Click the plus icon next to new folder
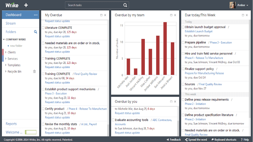The height and width of the screenshot is (142, 253). [x=8, y=46]
